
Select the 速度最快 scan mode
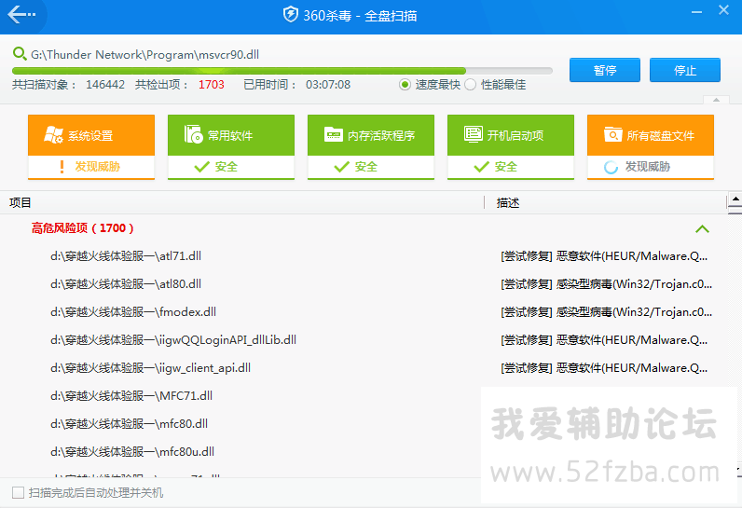405,85
